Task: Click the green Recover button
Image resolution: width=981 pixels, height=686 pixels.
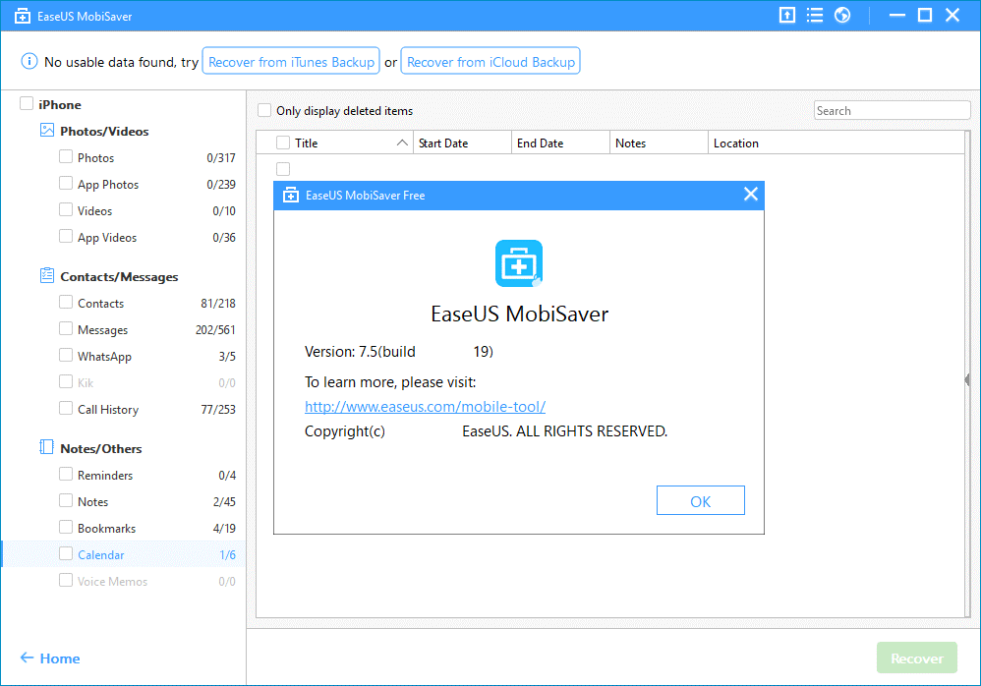Action: (x=917, y=657)
